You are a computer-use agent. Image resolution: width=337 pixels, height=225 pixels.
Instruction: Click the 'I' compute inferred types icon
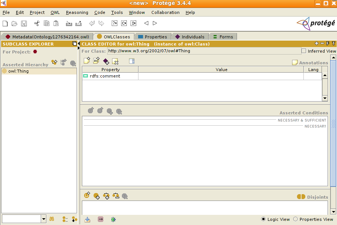[x=134, y=23]
